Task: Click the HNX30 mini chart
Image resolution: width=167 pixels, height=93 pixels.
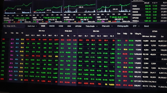Action: 80,9
